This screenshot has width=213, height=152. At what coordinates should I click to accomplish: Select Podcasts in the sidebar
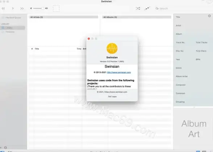pos(10,32)
